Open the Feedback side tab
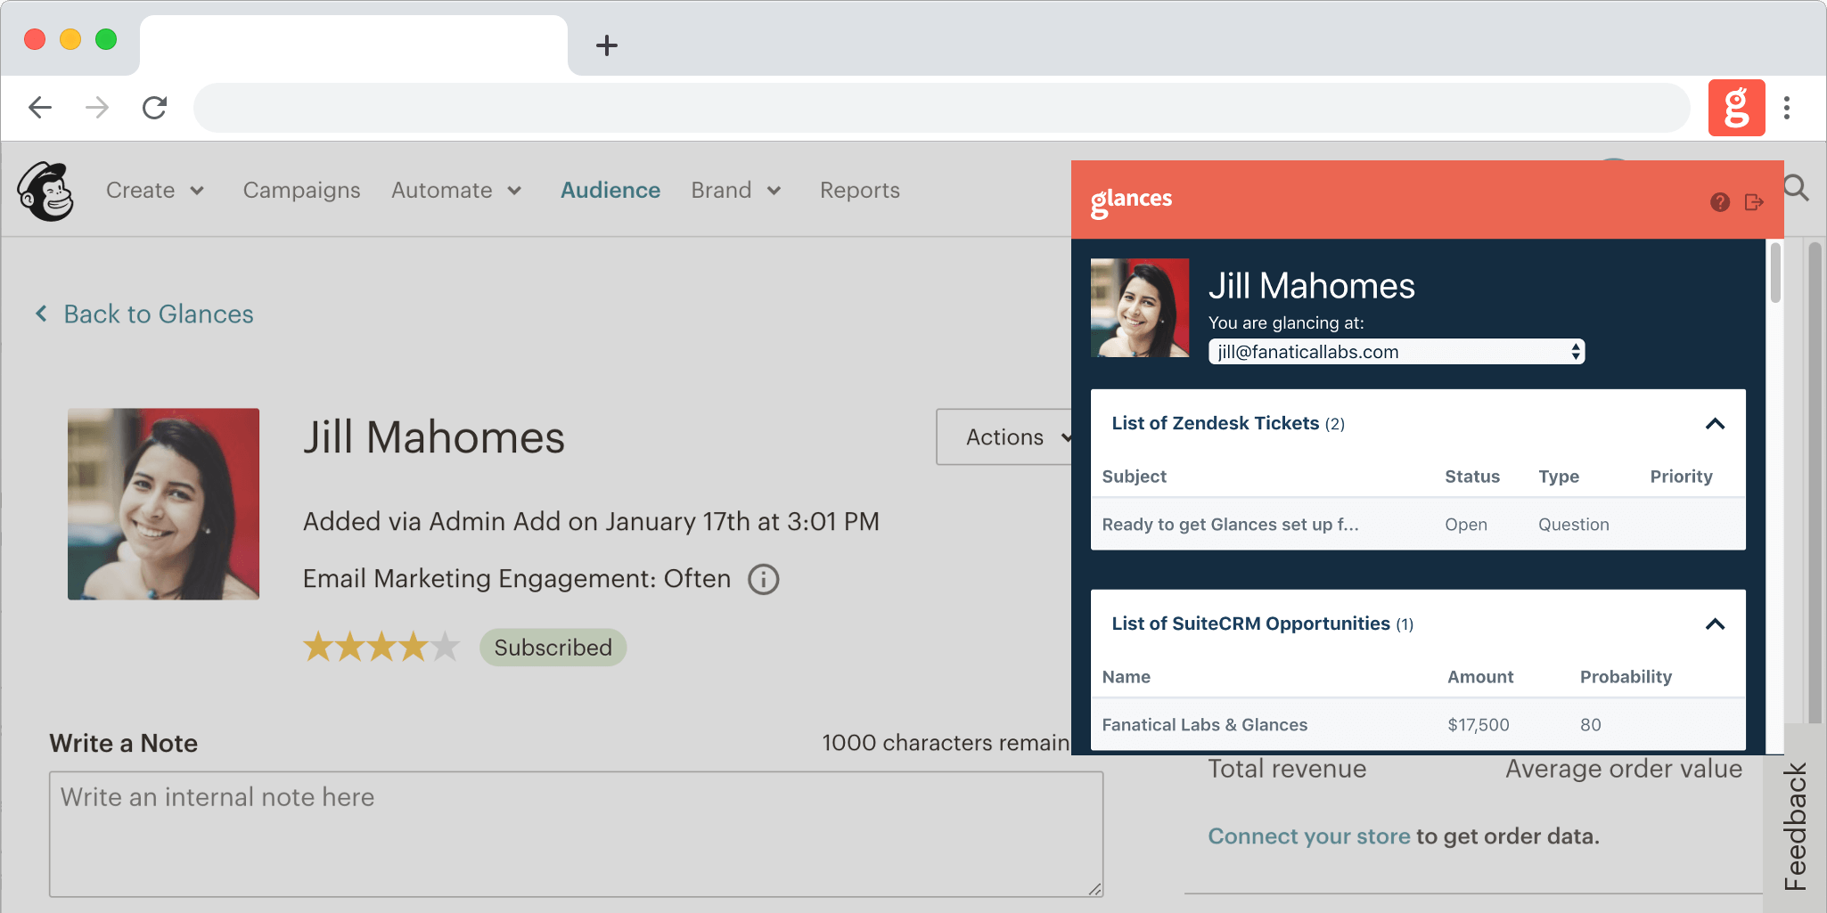 coord(1795,826)
